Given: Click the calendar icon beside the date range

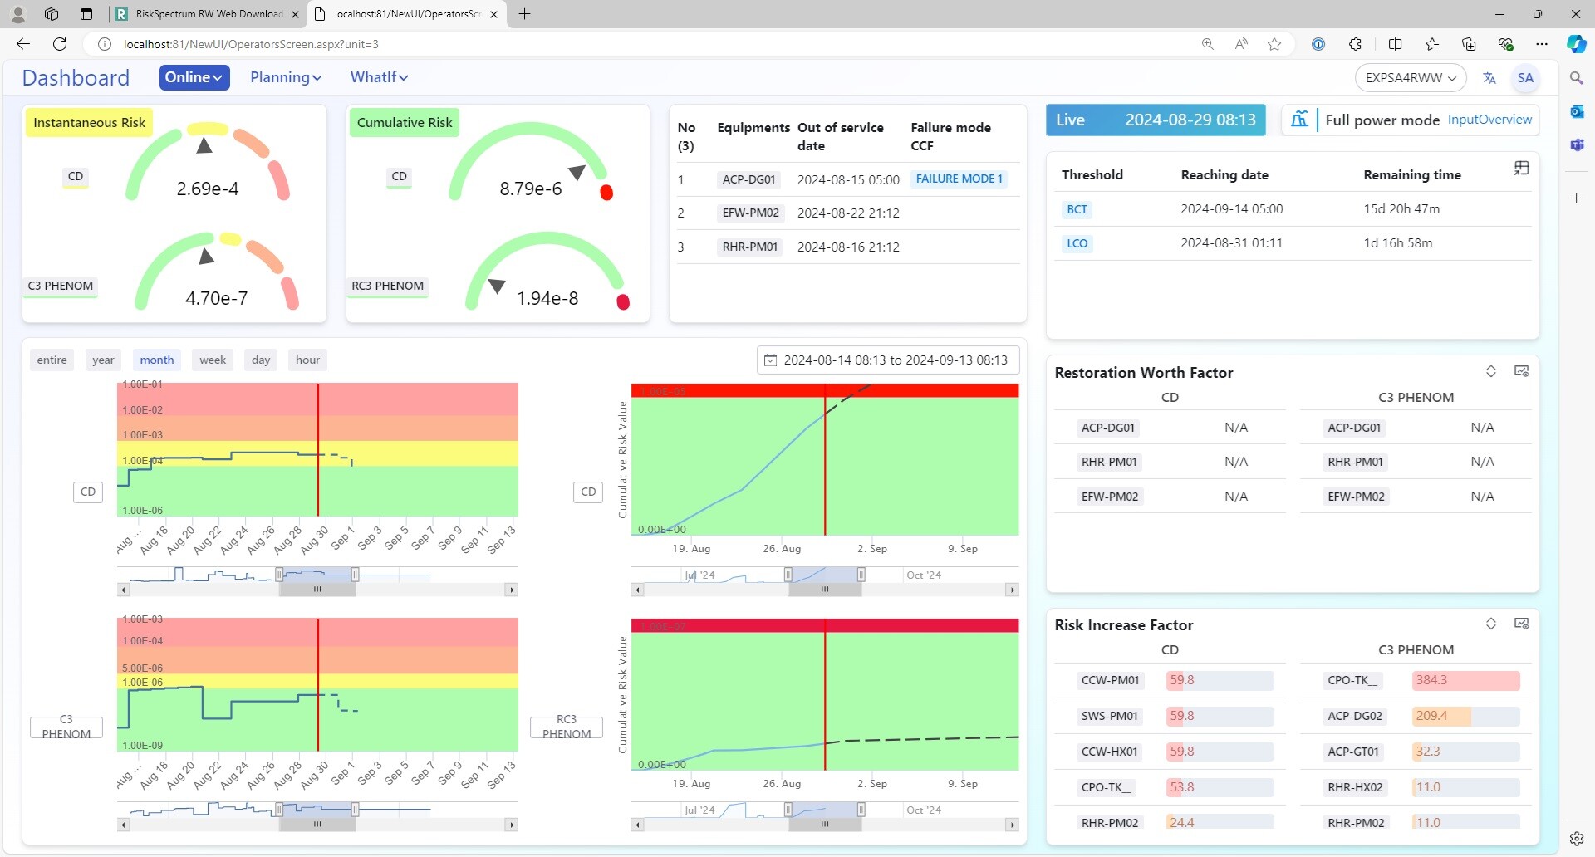Looking at the screenshot, I should click(770, 360).
